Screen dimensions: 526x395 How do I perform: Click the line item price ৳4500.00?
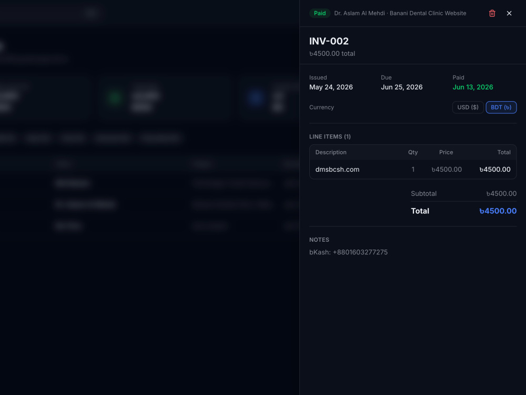(447, 169)
